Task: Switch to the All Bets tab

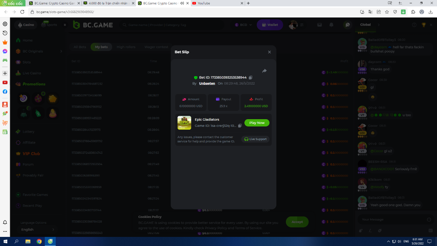Action: [x=80, y=47]
